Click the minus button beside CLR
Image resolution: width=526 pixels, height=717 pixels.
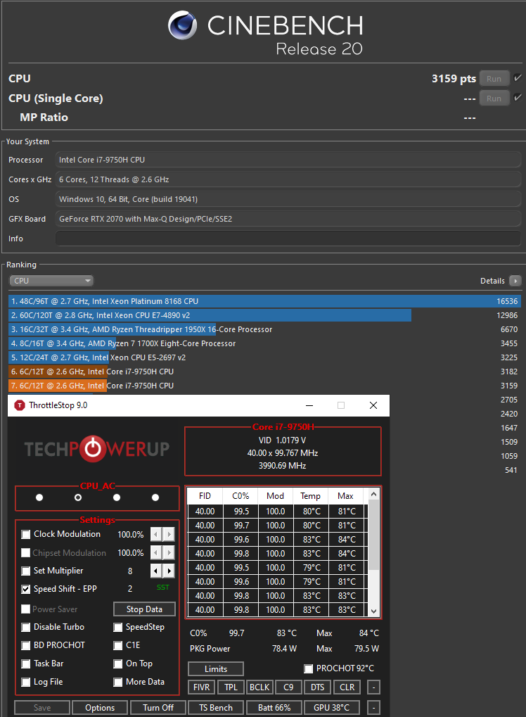click(374, 687)
